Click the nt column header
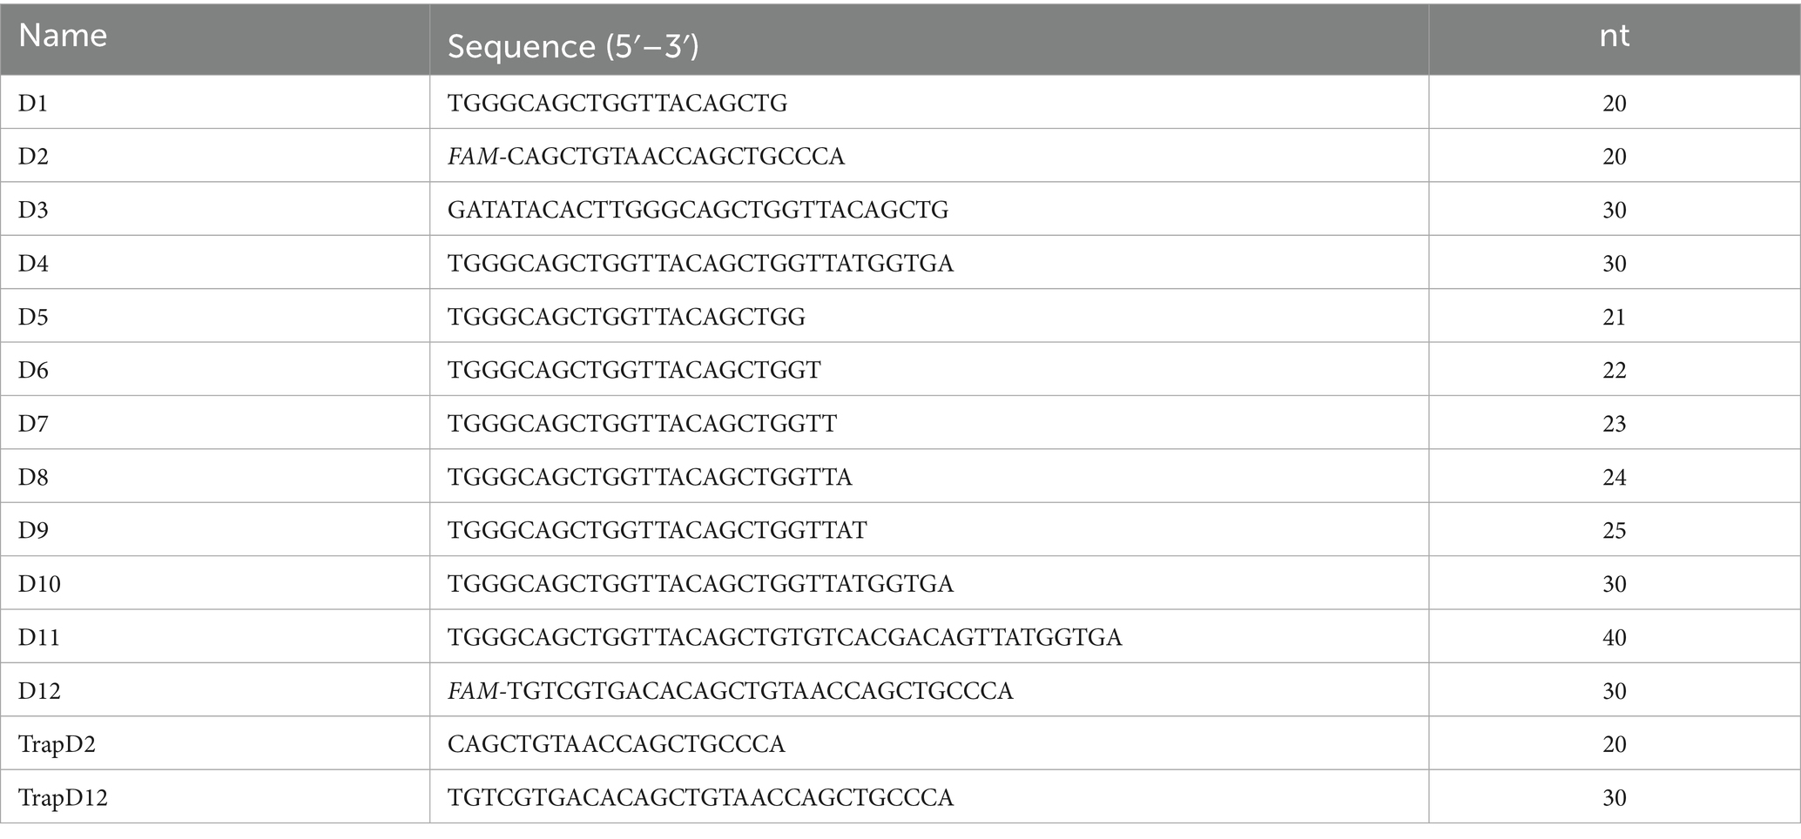1801x839 pixels. [x=1614, y=37]
